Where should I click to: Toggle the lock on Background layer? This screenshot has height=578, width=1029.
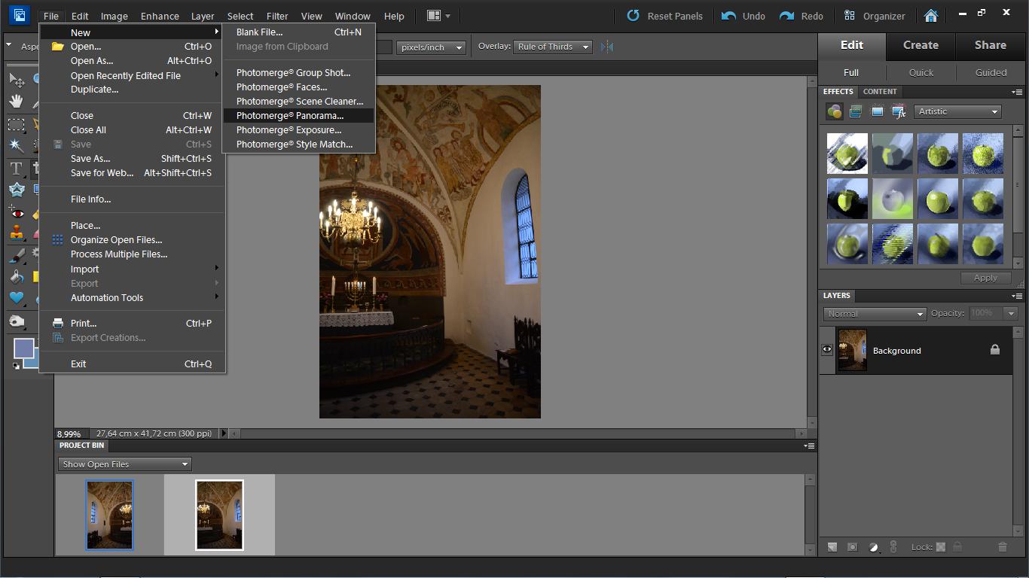coord(994,350)
